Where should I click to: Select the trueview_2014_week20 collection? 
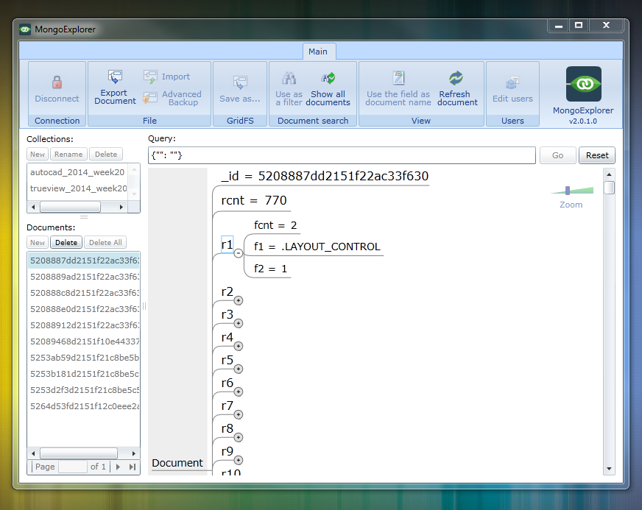[x=77, y=188]
